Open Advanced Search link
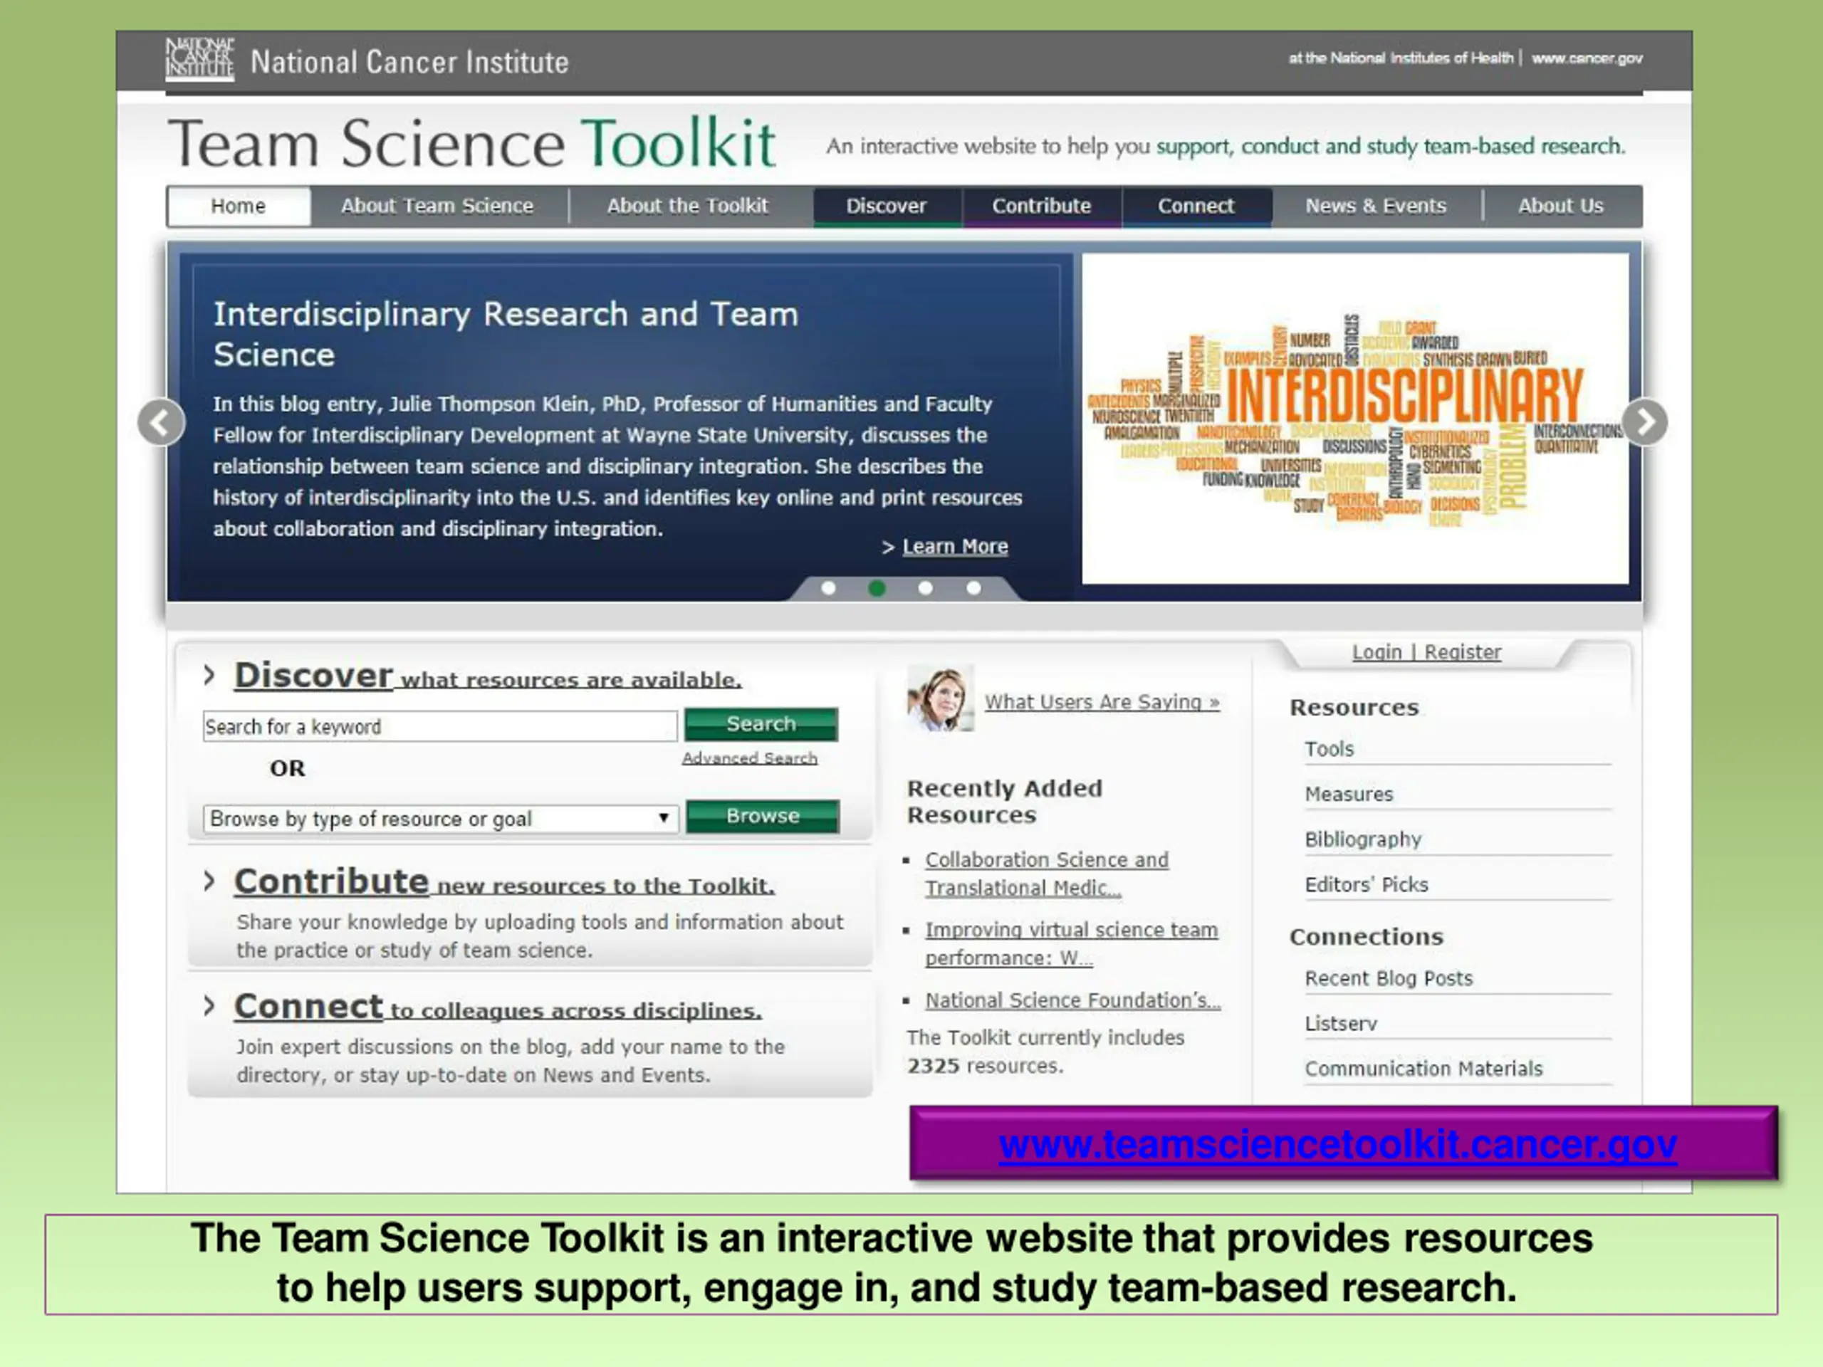The width and height of the screenshot is (1823, 1367). pyautogui.click(x=750, y=758)
